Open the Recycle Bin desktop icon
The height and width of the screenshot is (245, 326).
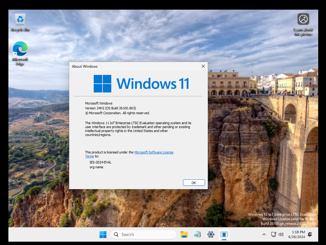(x=20, y=22)
